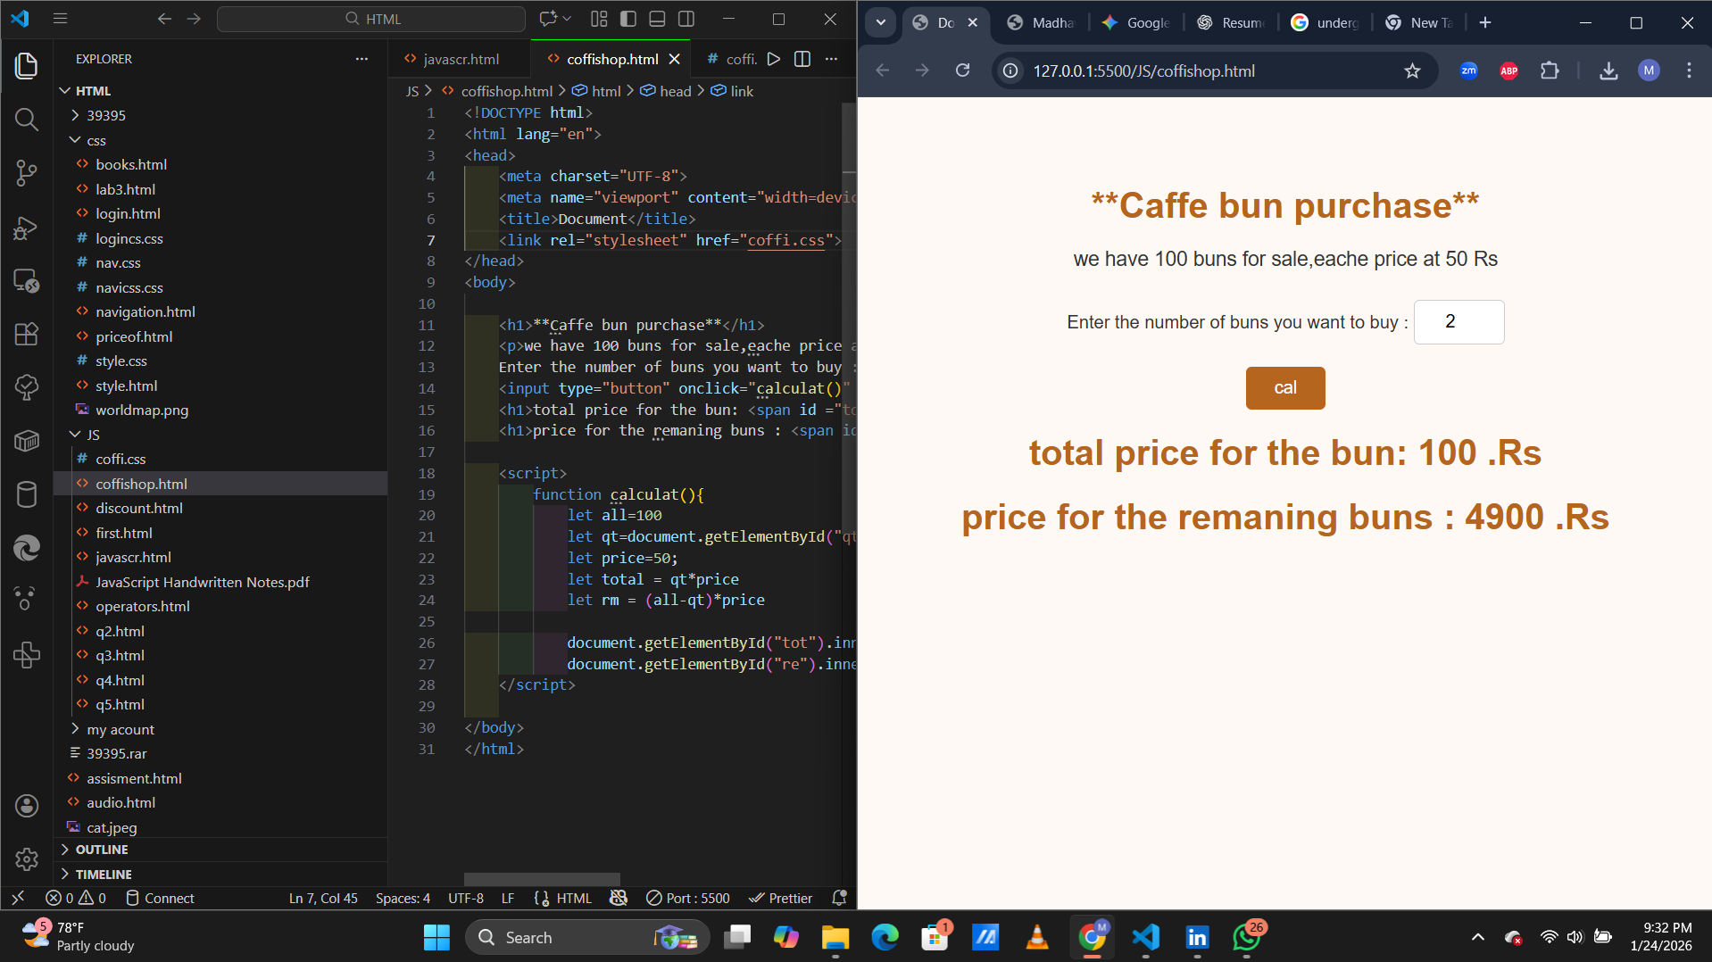Bookmark this page with star icon
The width and height of the screenshot is (1712, 962).
(x=1411, y=71)
